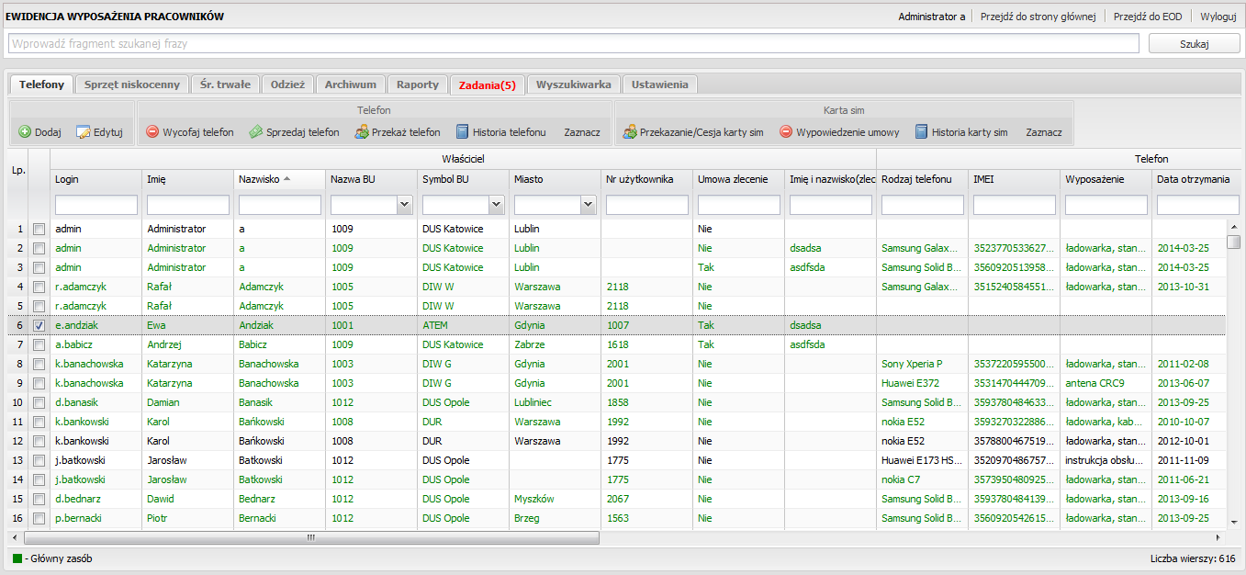
Task: Focus the IMEI filter field
Action: (1015, 205)
